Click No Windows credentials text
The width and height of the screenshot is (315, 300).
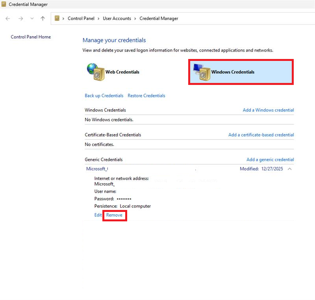(x=109, y=120)
